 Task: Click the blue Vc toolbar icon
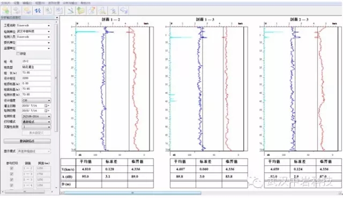pyautogui.click(x=38, y=11)
